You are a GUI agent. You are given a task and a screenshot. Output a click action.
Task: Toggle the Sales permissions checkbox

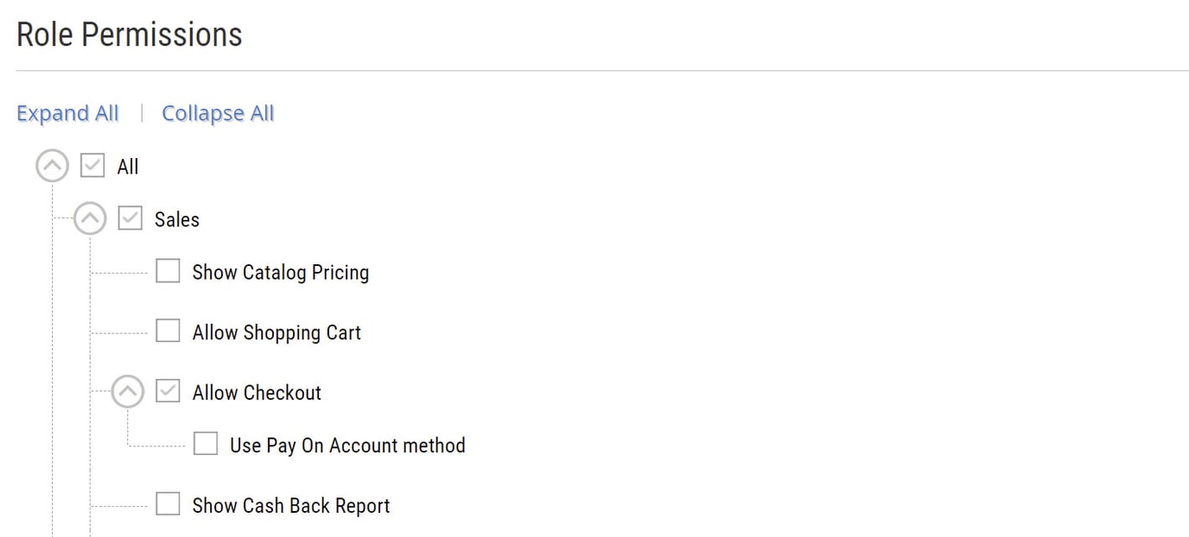coord(130,218)
